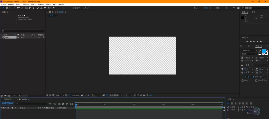Click the eyedropper in Character panel
The width and height of the screenshot is (269, 119).
(x=260, y=51)
